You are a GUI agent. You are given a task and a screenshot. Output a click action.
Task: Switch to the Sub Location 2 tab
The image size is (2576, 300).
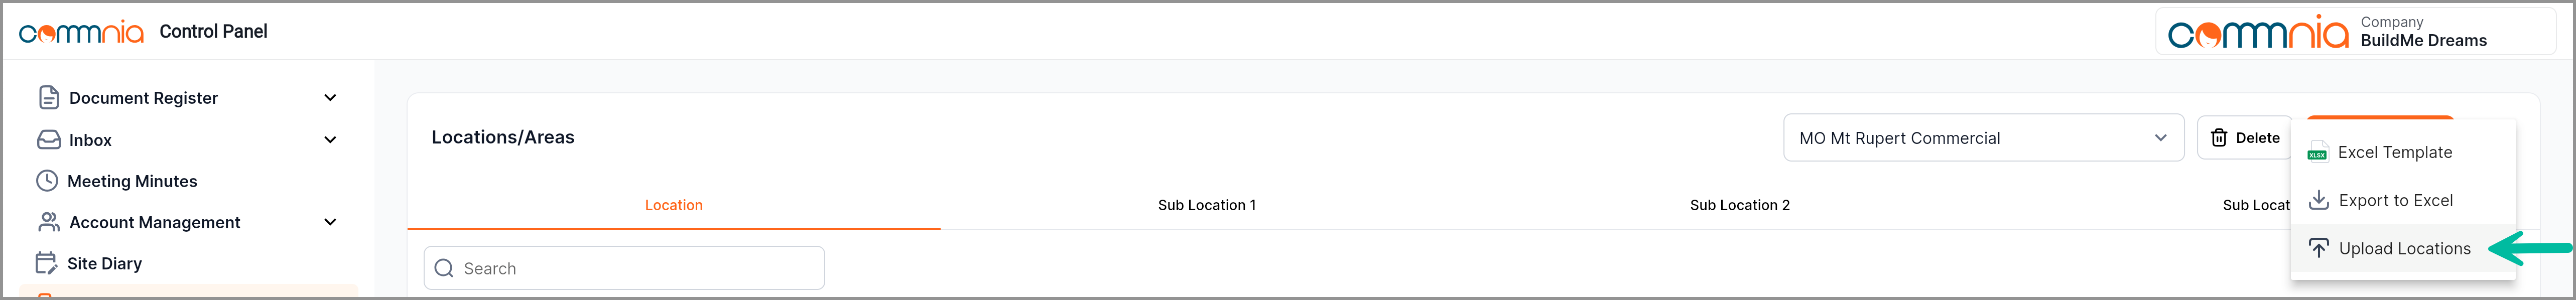tap(1739, 205)
